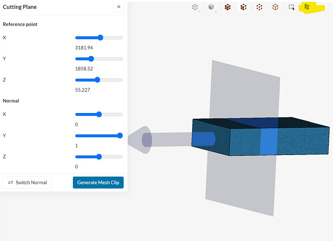Click the Normal Y value 1
This screenshot has width=333, height=241.
click(76, 145)
